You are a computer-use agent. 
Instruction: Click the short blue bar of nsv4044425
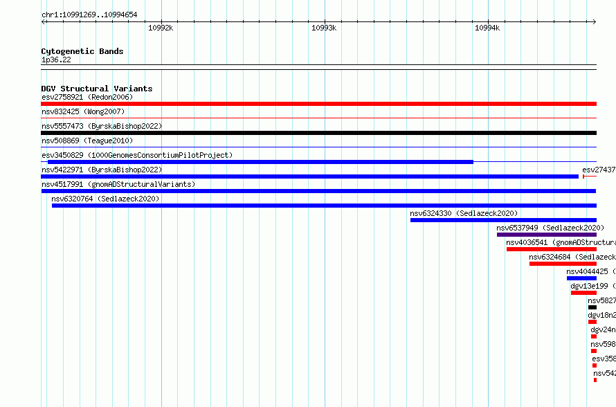point(581,278)
